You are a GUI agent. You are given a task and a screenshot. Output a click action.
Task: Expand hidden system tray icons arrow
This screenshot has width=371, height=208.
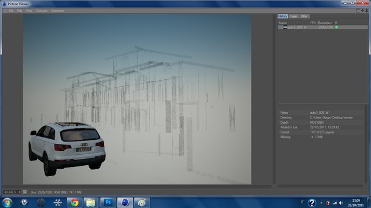(321, 203)
